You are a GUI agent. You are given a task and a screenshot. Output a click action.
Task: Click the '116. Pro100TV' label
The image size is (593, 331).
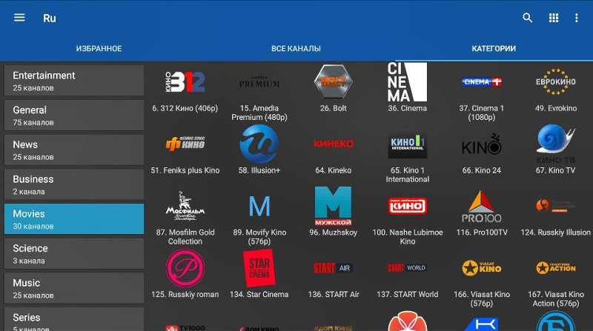[481, 233]
